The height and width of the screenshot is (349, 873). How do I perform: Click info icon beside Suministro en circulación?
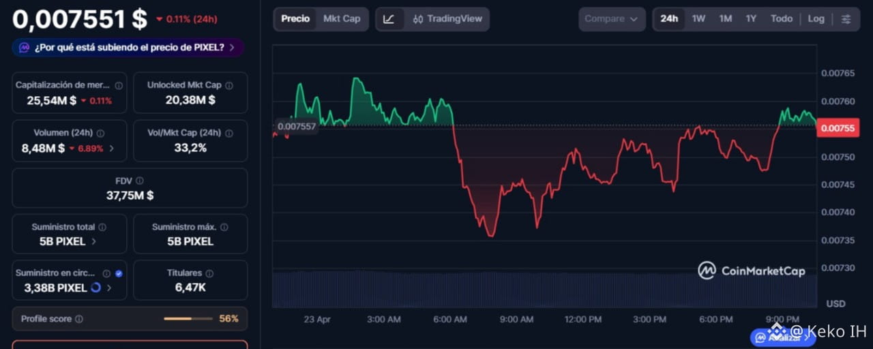pos(106,273)
